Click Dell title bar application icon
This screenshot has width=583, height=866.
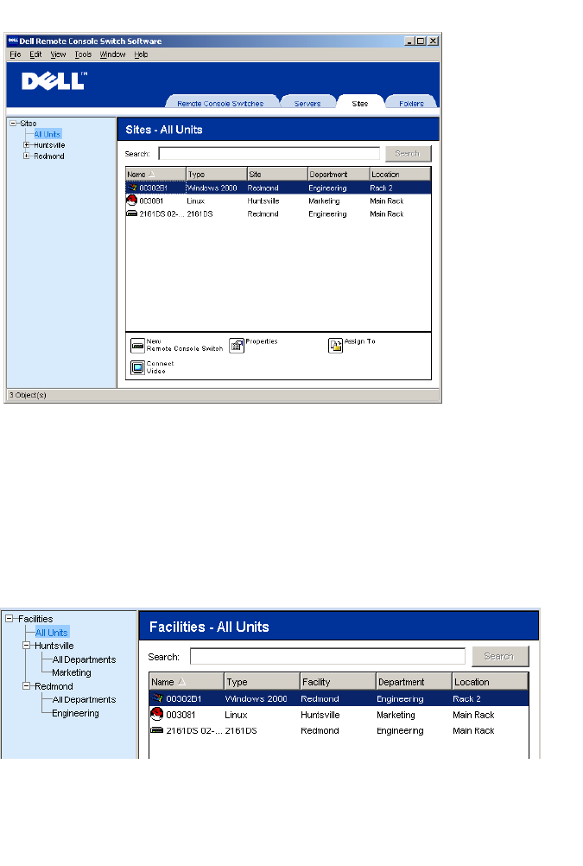coord(13,41)
